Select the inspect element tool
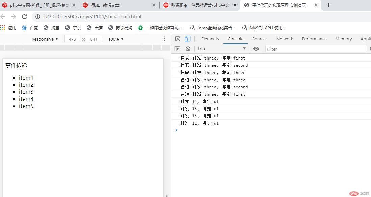The width and height of the screenshot is (371, 197). (177, 39)
